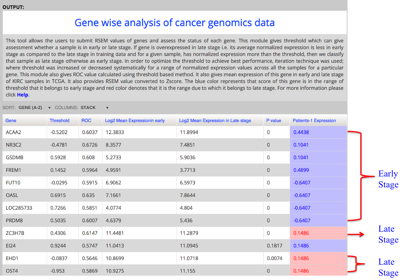
Task: Select the ACAA2 gene row cell
Action: 14,132
